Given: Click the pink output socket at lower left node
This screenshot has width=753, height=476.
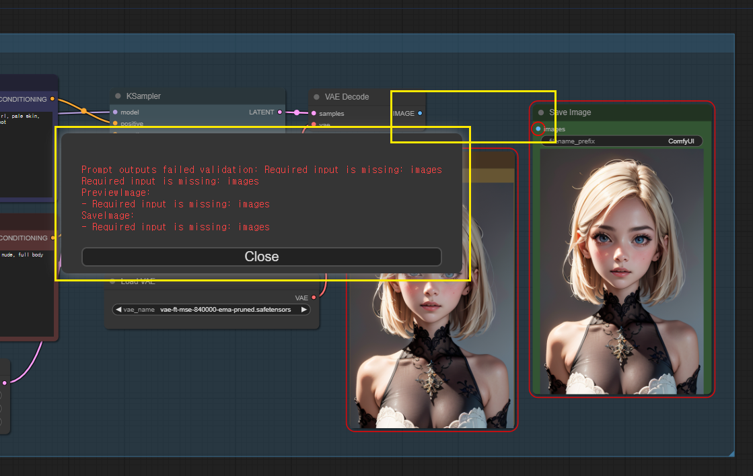Looking at the screenshot, I should [5, 383].
